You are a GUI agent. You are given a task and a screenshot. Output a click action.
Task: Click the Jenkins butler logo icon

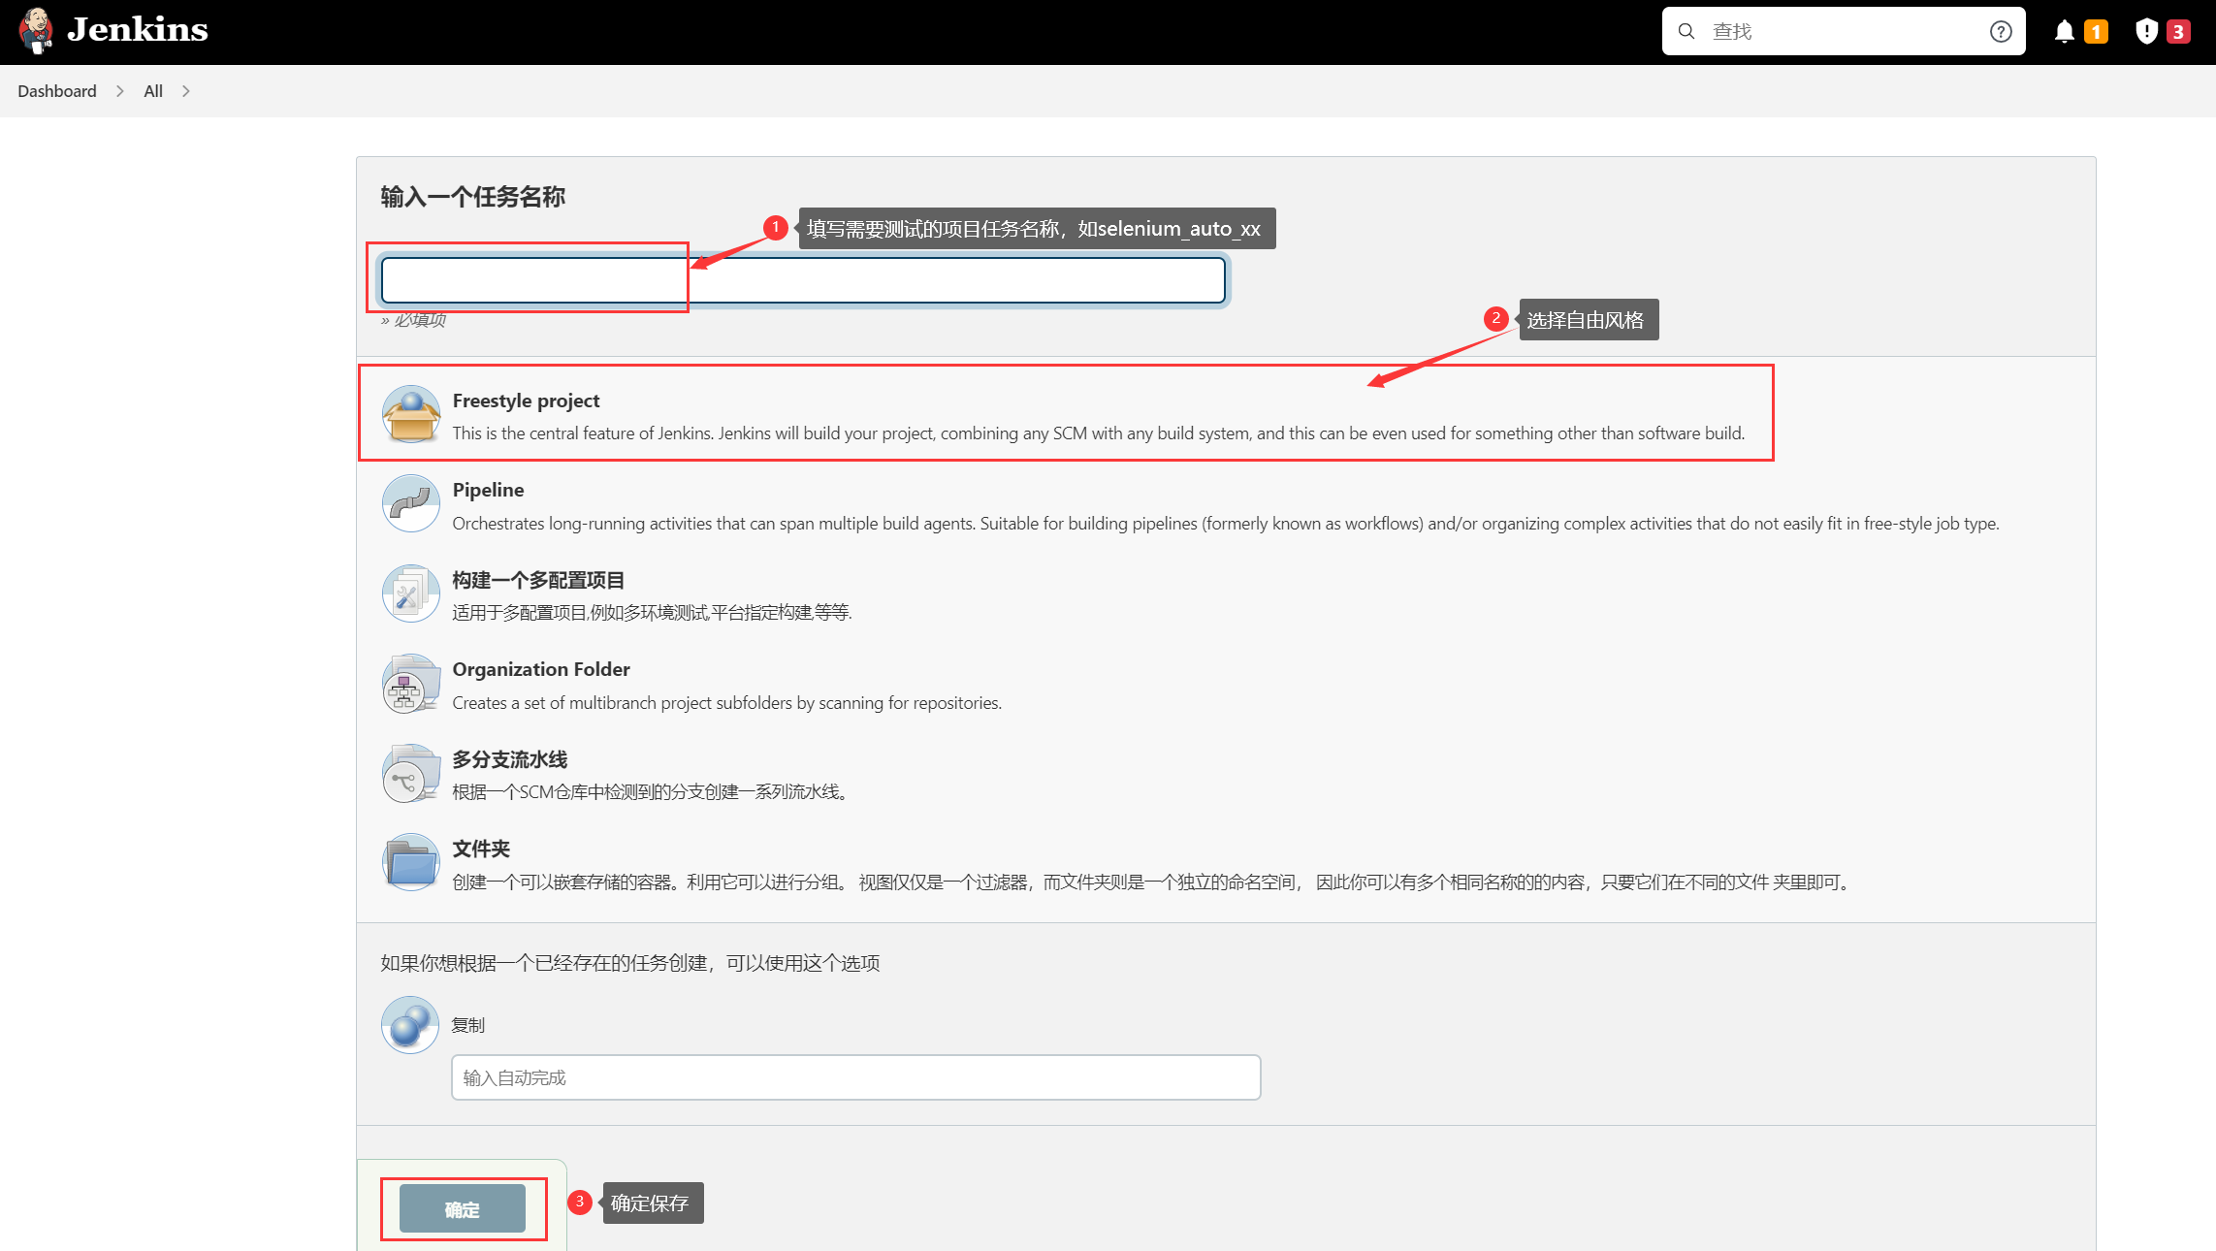[x=36, y=30]
